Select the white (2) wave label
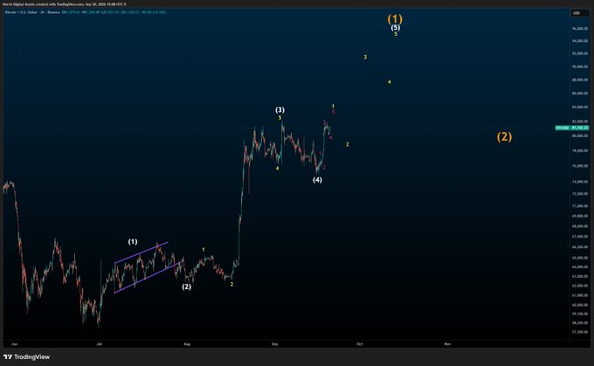Screen dimensions: 594x366 click(186, 287)
